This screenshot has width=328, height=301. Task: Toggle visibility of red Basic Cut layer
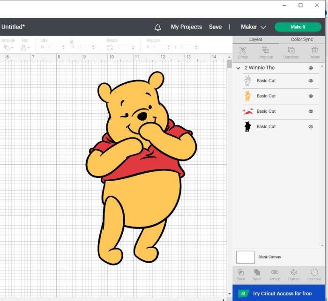pyautogui.click(x=311, y=111)
